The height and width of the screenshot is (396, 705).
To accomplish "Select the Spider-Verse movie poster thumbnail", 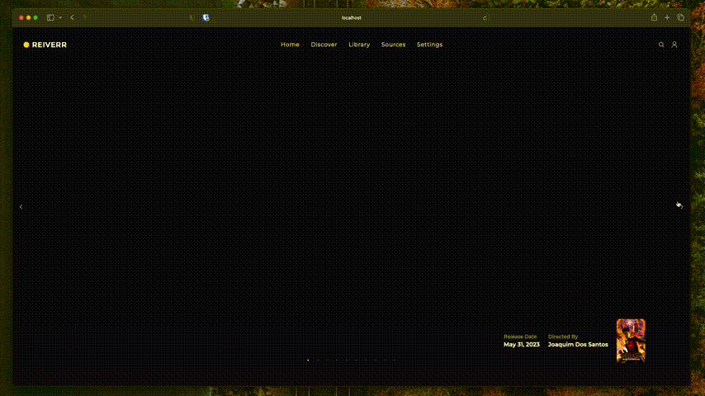I will click(631, 340).
